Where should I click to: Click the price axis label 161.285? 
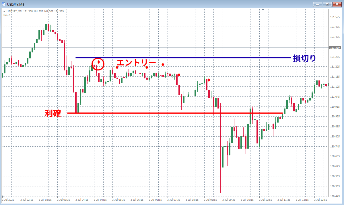pyautogui.click(x=335, y=57)
